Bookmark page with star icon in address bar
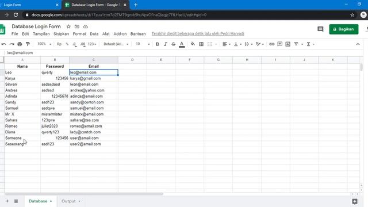 [x=352, y=15]
